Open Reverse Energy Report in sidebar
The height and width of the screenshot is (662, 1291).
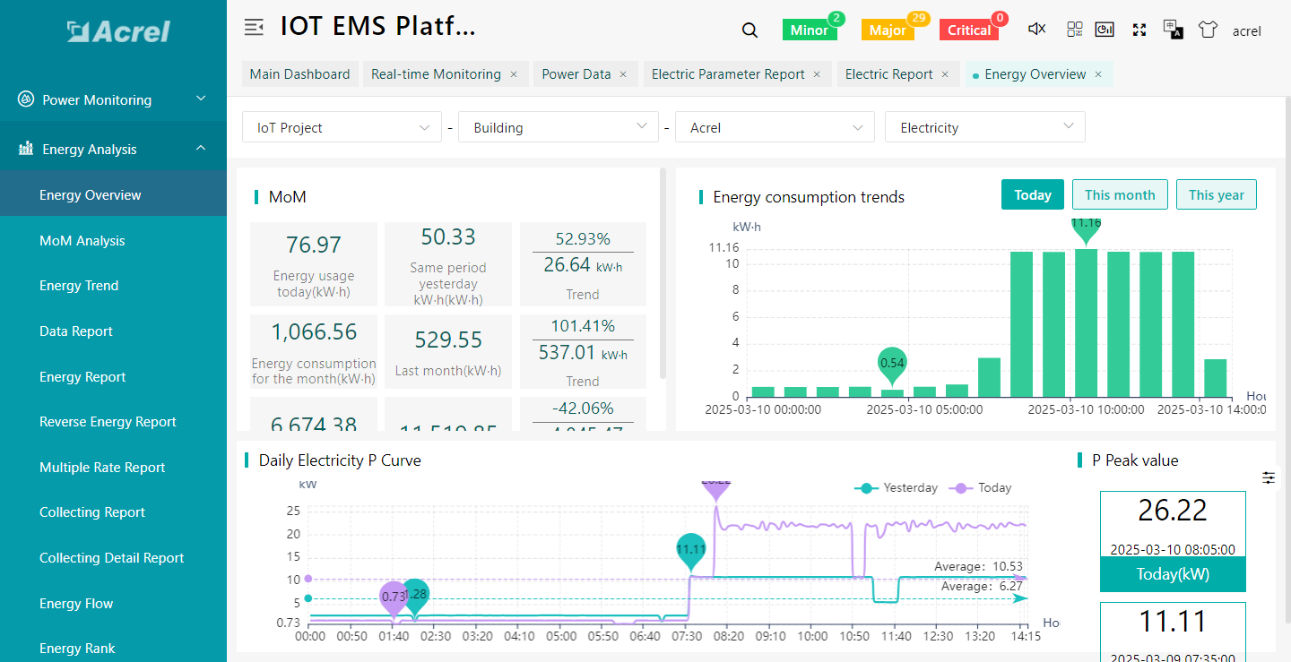(113, 421)
